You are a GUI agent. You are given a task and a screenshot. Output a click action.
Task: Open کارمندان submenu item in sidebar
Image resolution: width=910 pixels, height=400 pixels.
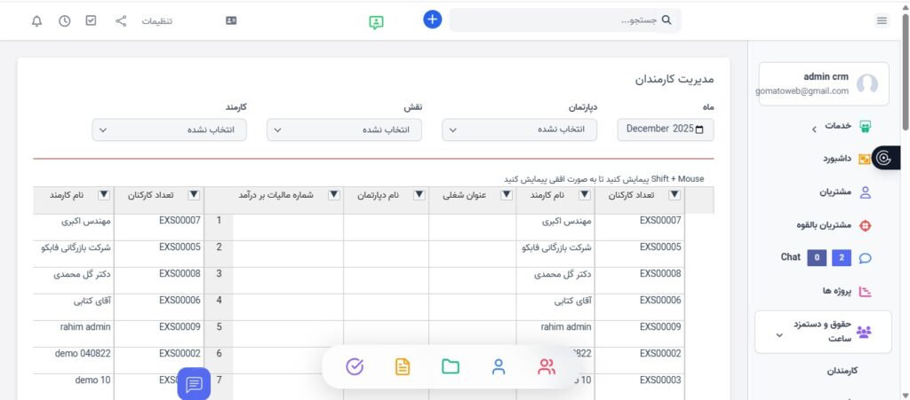(x=842, y=371)
